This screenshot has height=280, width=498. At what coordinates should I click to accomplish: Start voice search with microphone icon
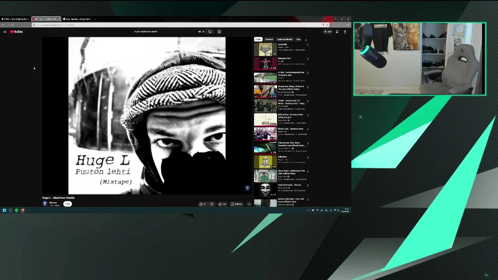(x=219, y=31)
